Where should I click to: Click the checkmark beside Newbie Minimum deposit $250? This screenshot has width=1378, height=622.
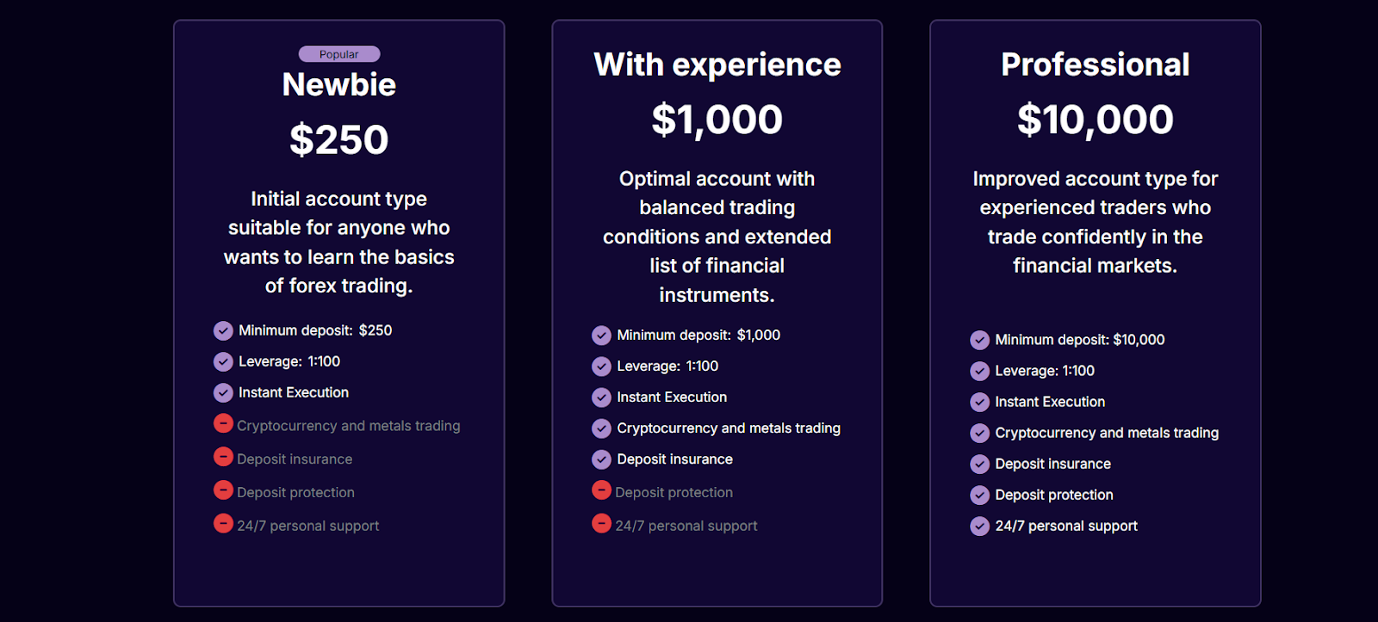click(x=223, y=330)
